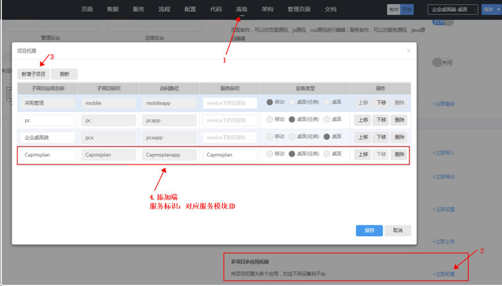Move the Capmsplan row up with 上移
Screen dimensions: 502x286
pyautogui.click(x=363, y=155)
